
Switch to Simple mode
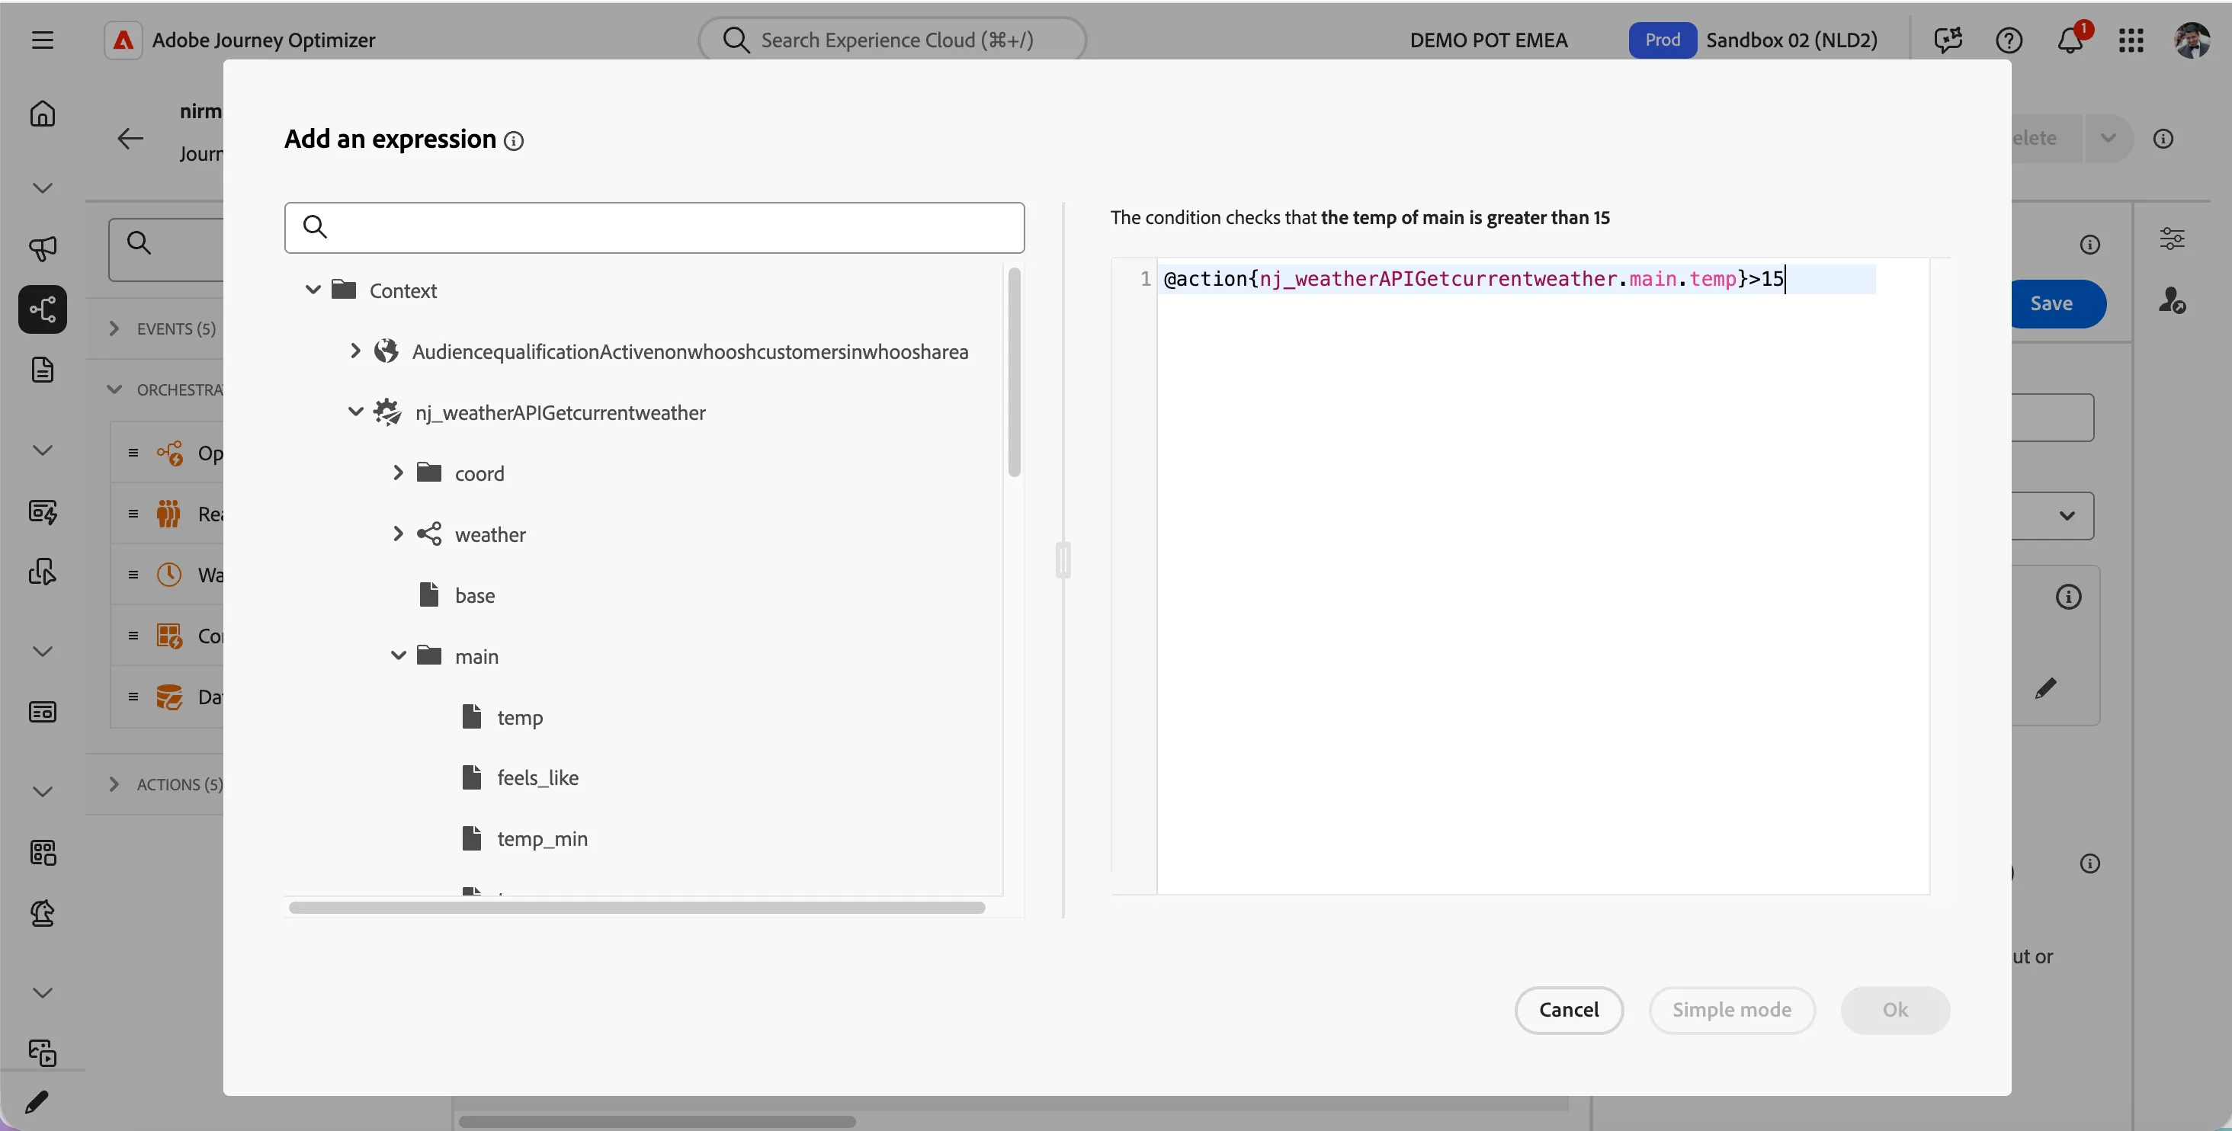(x=1731, y=1010)
